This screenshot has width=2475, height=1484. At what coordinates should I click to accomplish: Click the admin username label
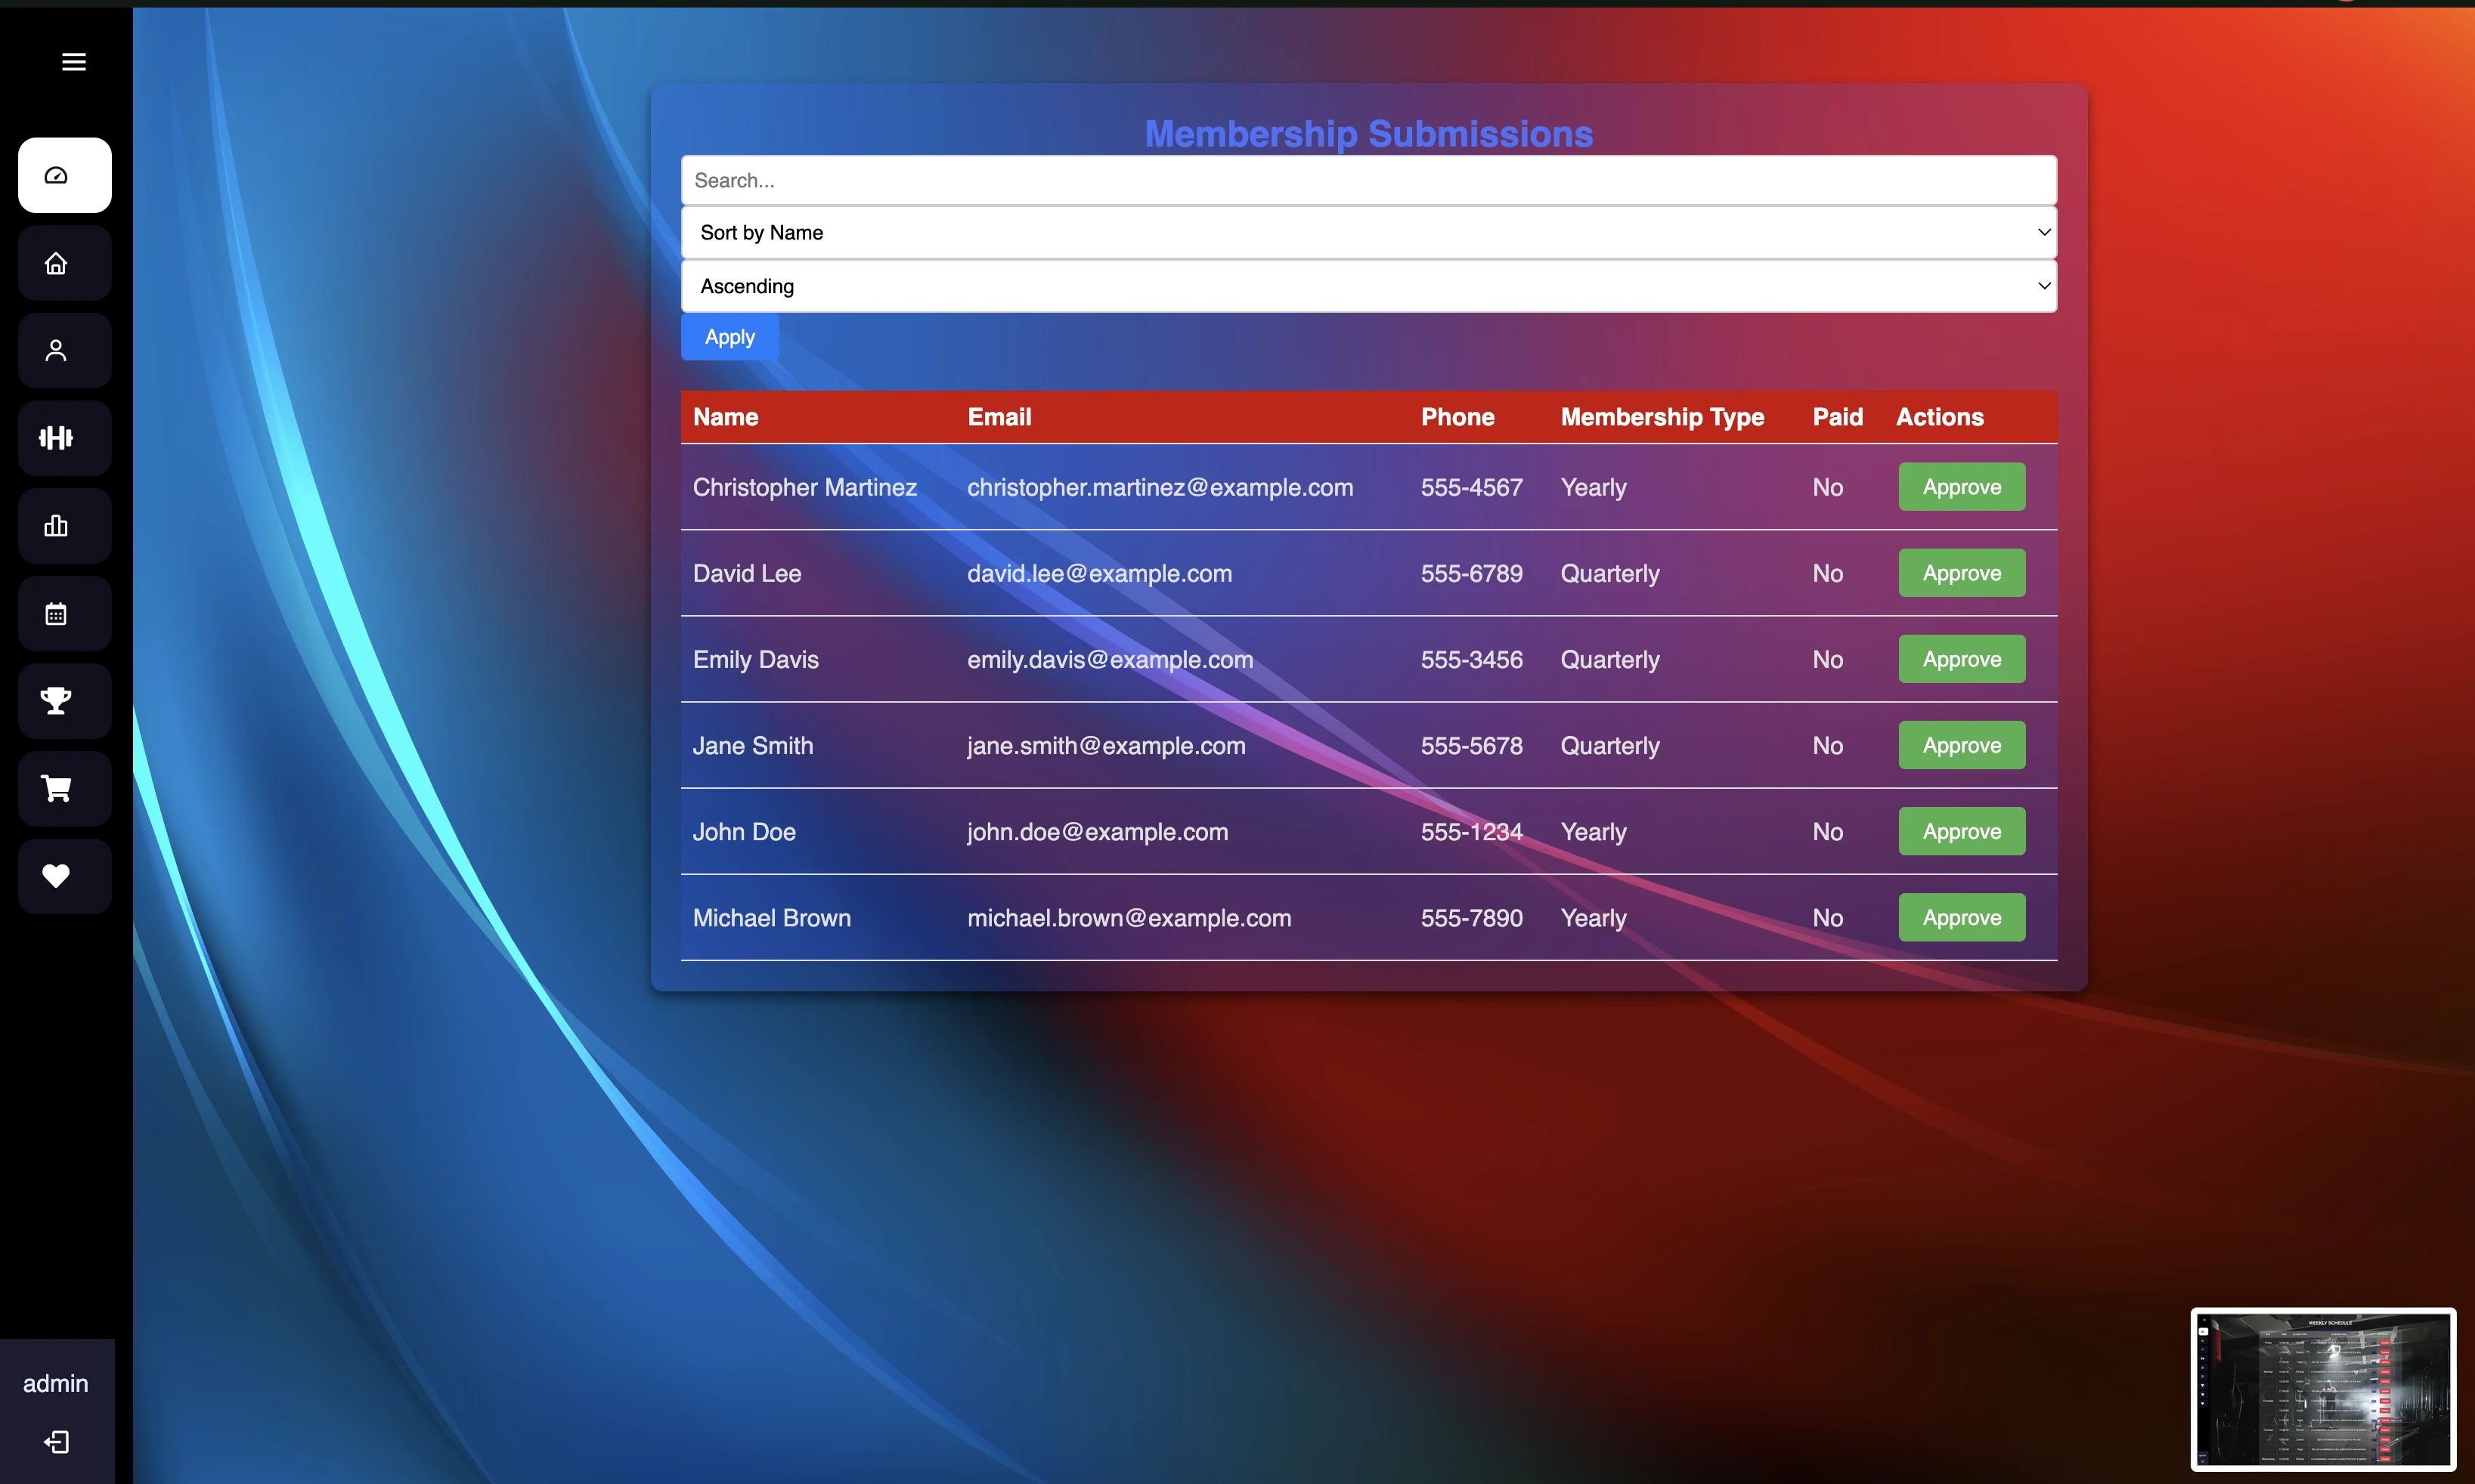tap(56, 1383)
